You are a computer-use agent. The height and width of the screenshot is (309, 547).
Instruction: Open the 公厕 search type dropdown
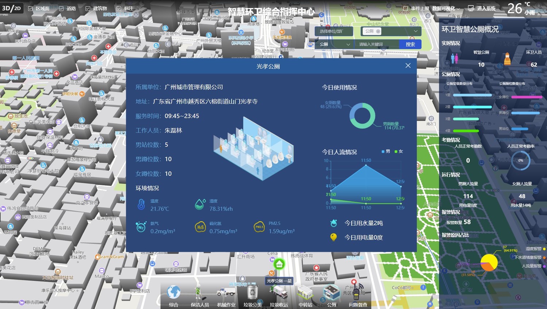tap(335, 44)
